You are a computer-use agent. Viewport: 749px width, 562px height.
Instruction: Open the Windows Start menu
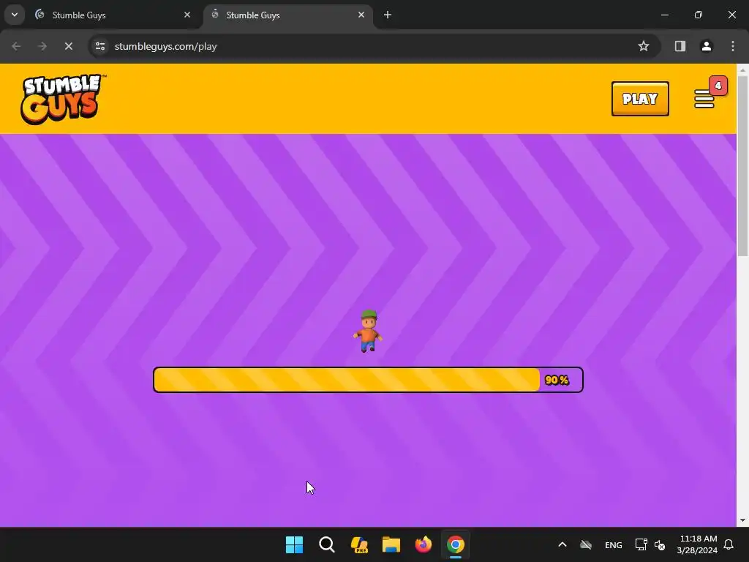coord(294,544)
